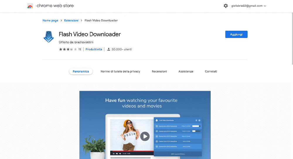Switch to Norme di tutela della privacy tab
Viewport: 293px width, 159px height.
pyautogui.click(x=120, y=71)
